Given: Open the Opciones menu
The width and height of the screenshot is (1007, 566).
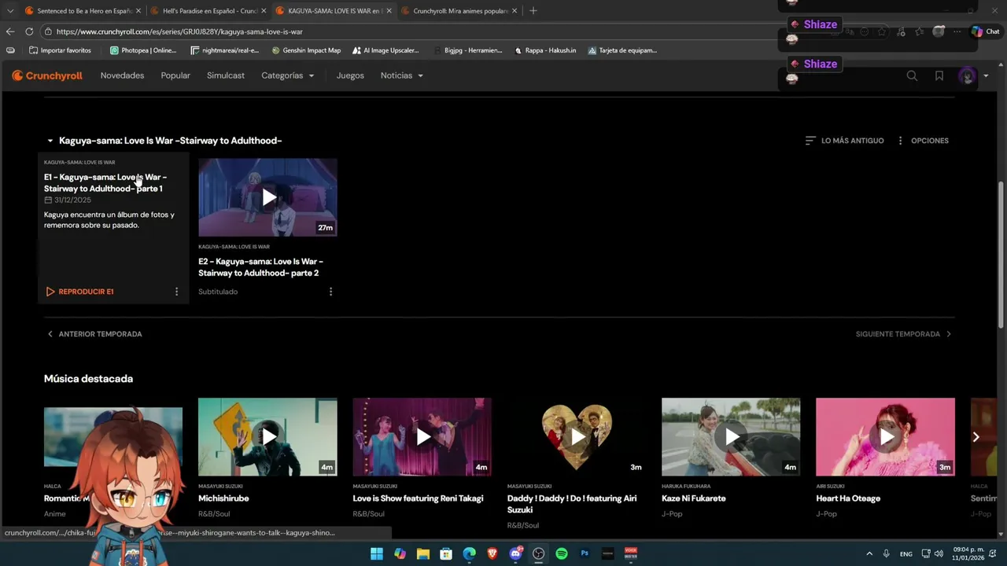Looking at the screenshot, I should pos(922,141).
